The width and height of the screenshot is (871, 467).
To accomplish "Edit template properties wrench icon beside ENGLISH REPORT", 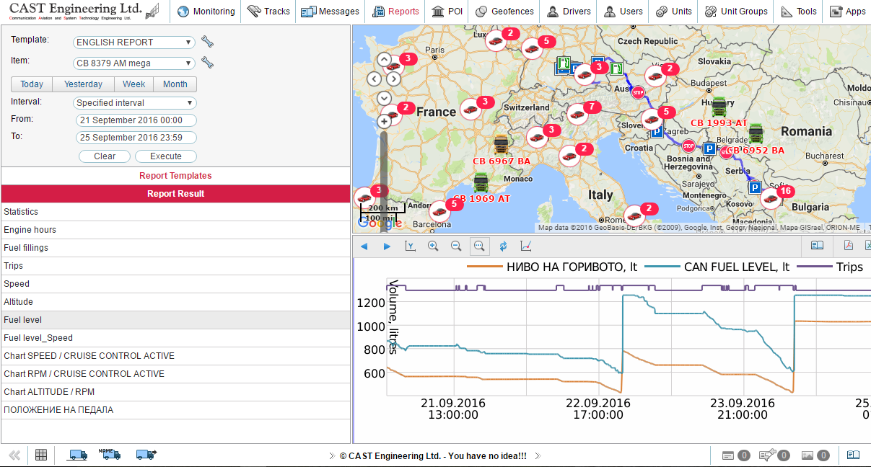I will 207,42.
